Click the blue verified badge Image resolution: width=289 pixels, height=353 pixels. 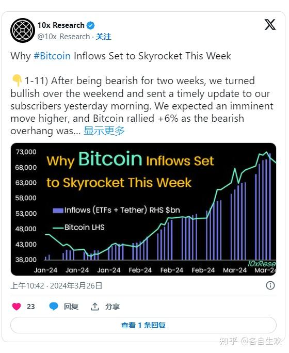click(x=90, y=26)
